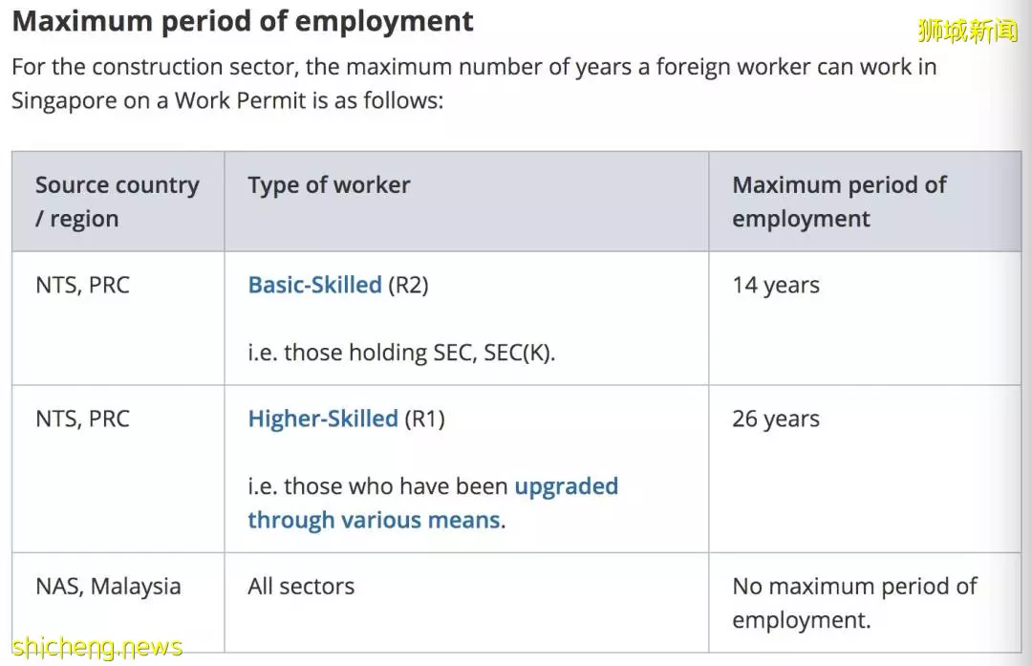
Task: Click the shicheng.news watermark text
Action: pyautogui.click(x=97, y=648)
